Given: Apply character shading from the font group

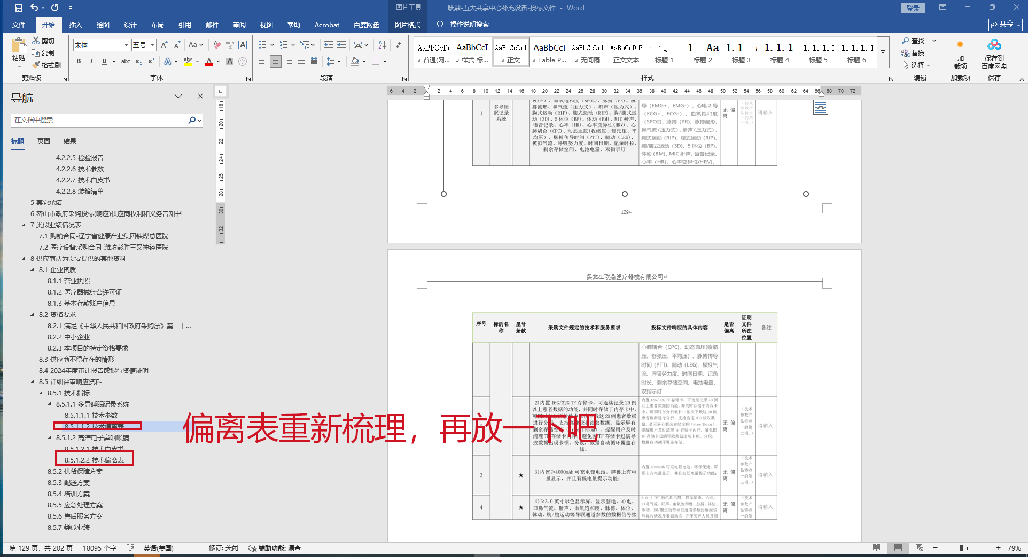Looking at the screenshot, I should point(230,62).
